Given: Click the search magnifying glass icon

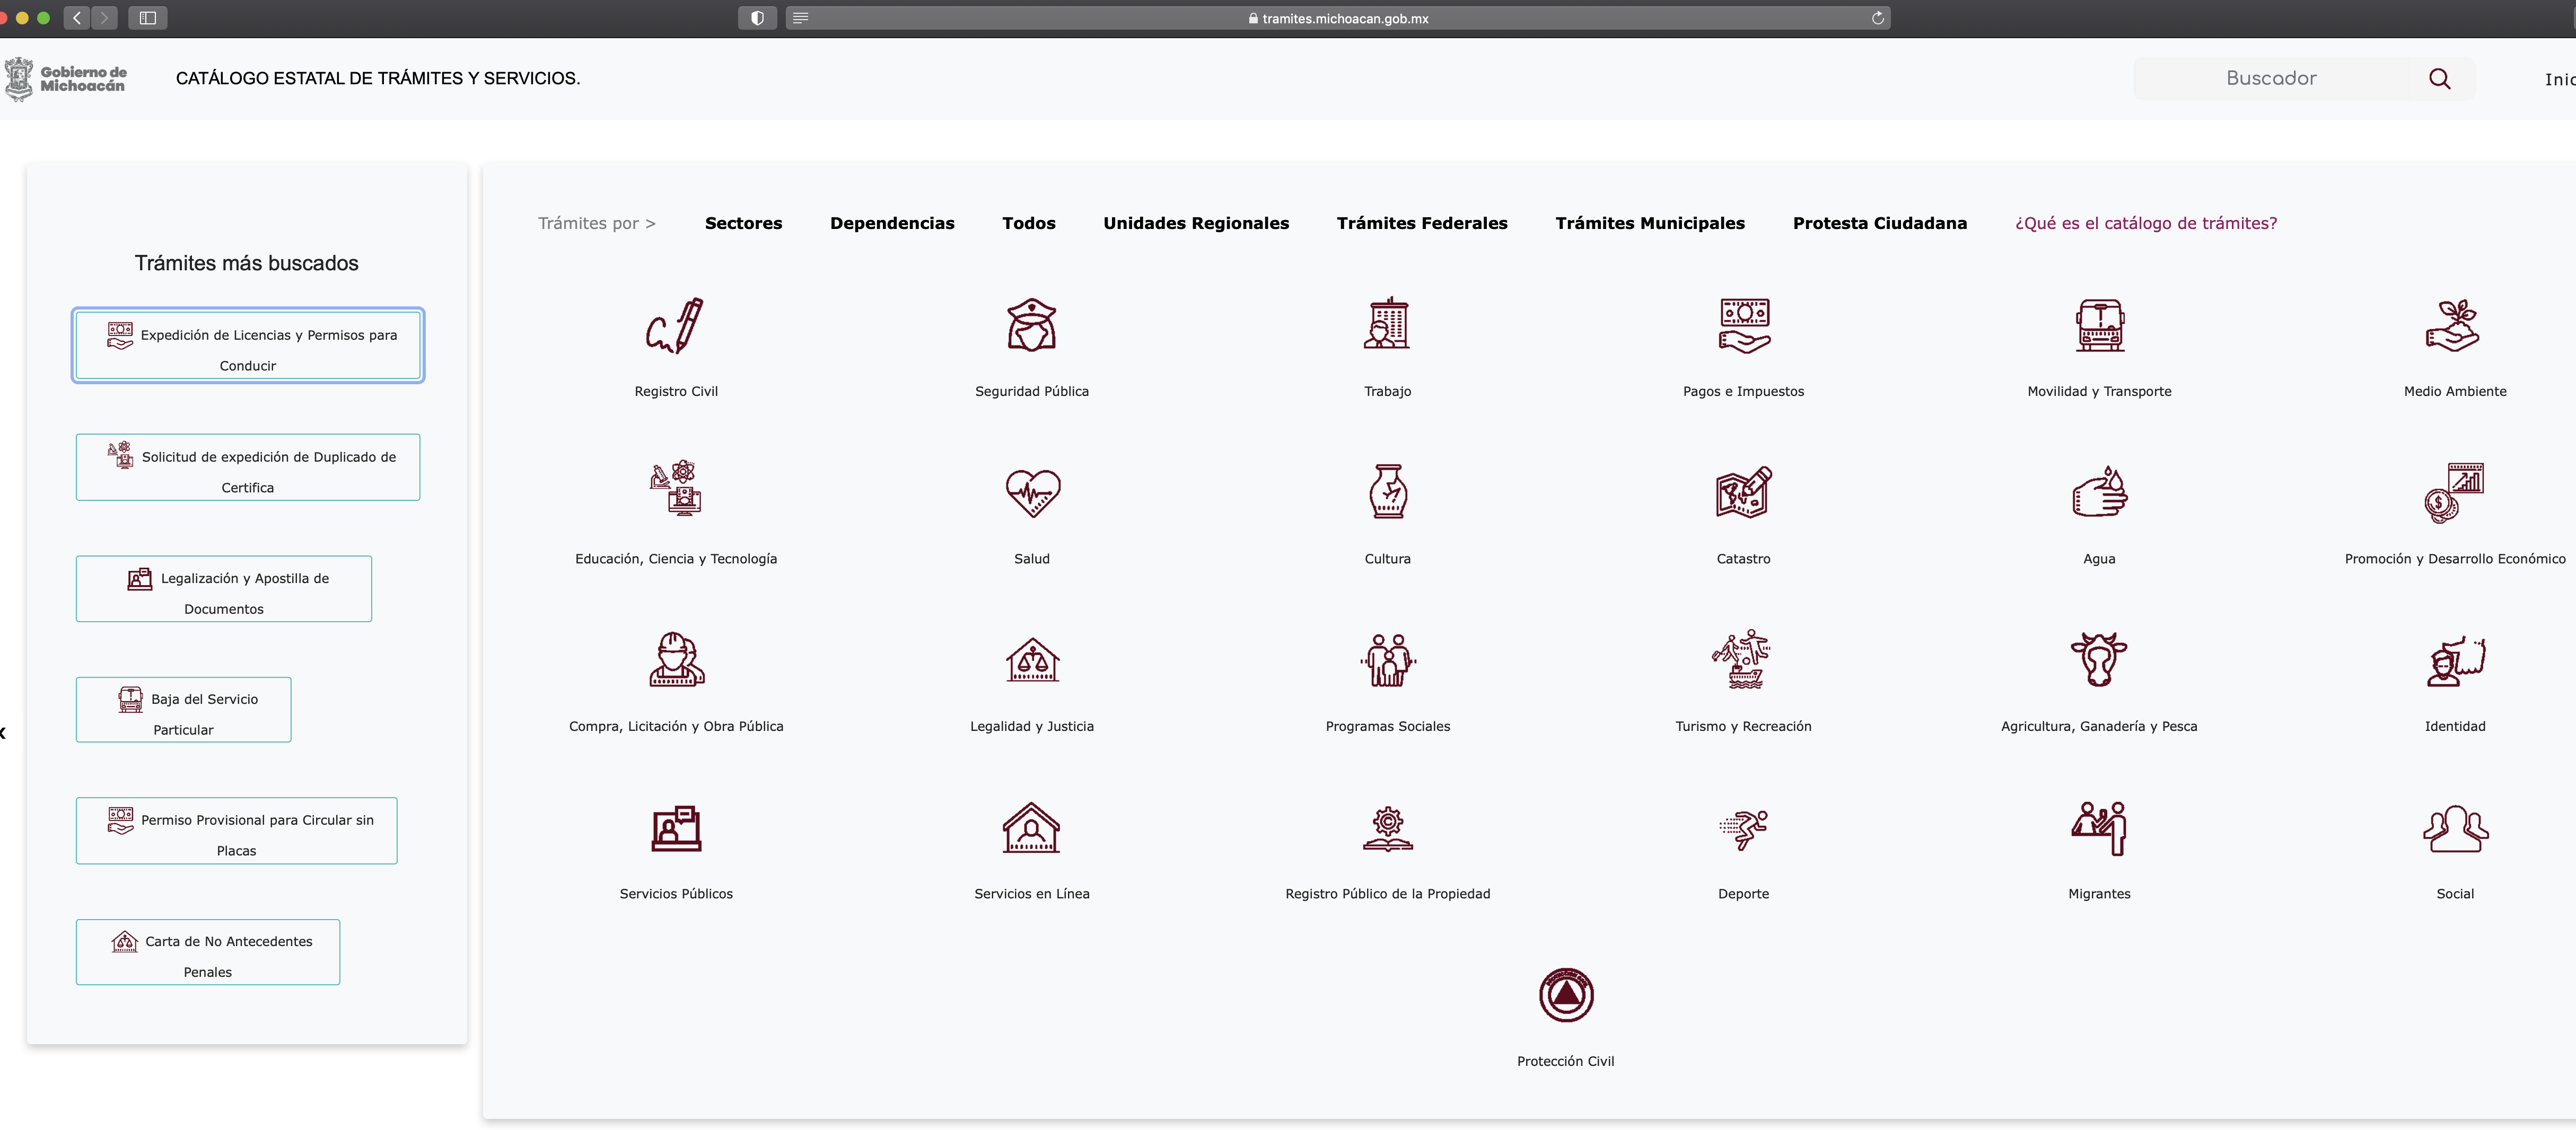Looking at the screenshot, I should tap(2439, 79).
